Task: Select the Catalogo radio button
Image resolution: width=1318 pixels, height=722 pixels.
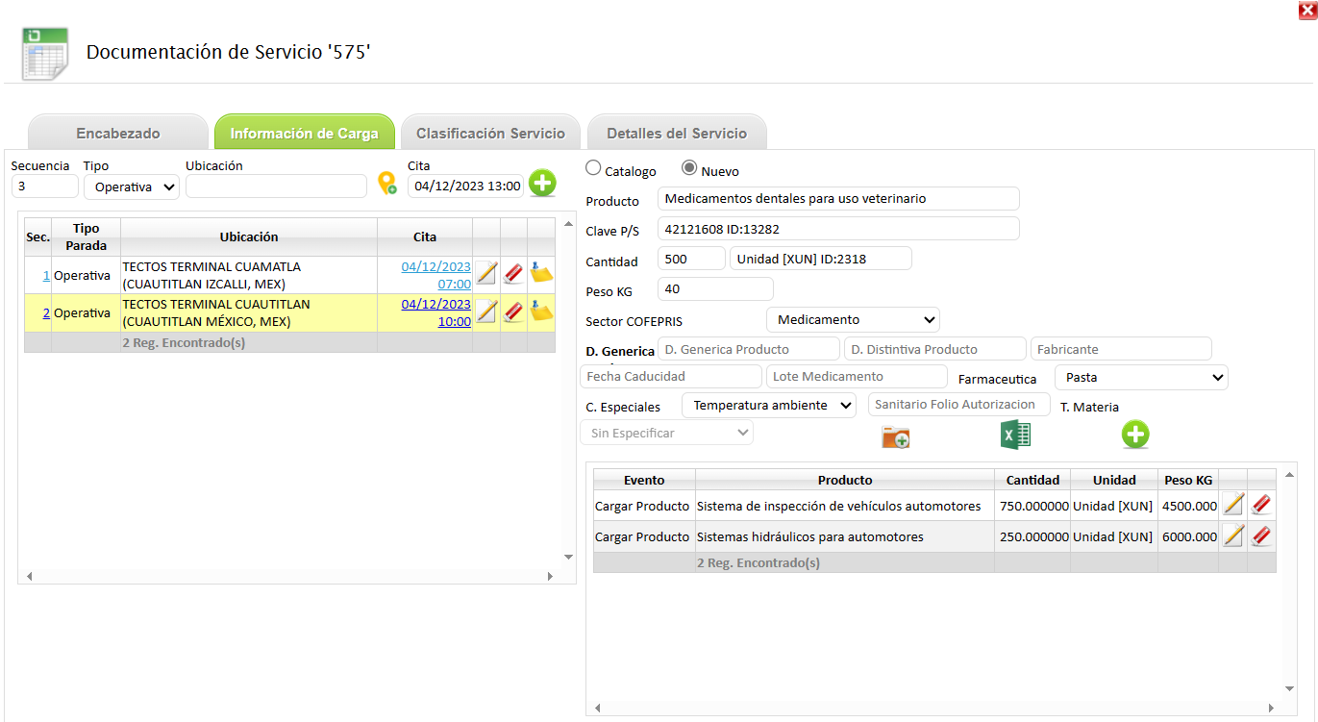Action: [x=593, y=168]
